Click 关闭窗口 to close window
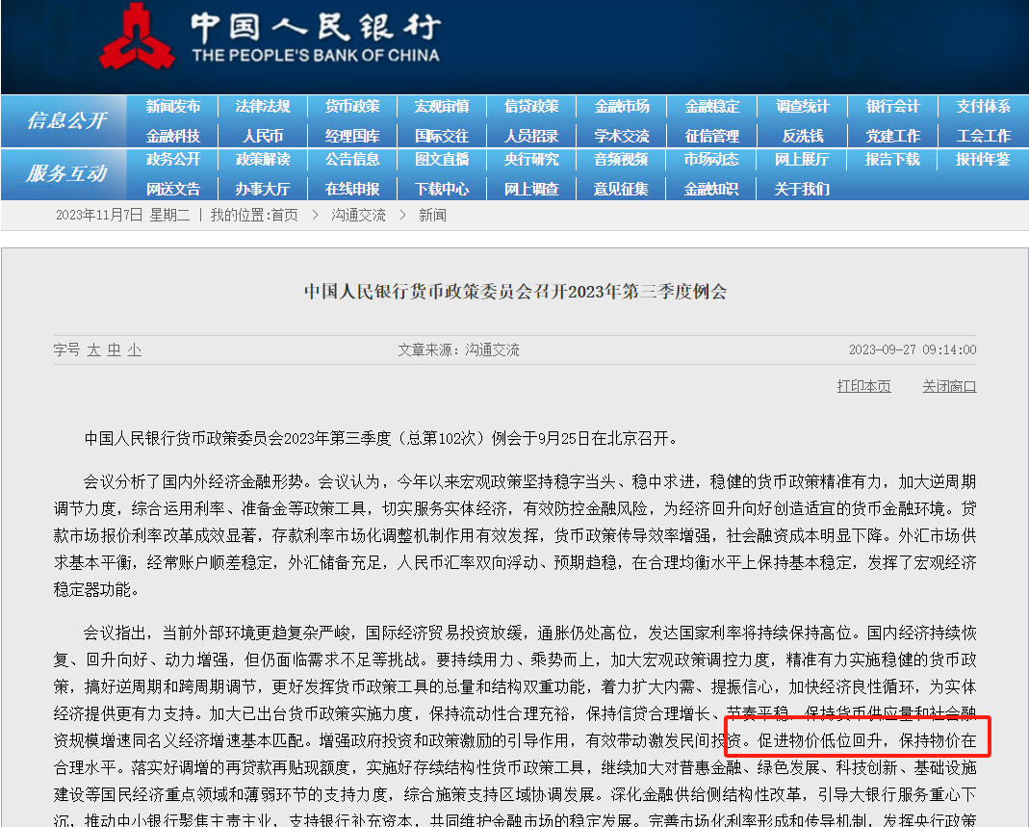1029x827 pixels. pos(949,386)
